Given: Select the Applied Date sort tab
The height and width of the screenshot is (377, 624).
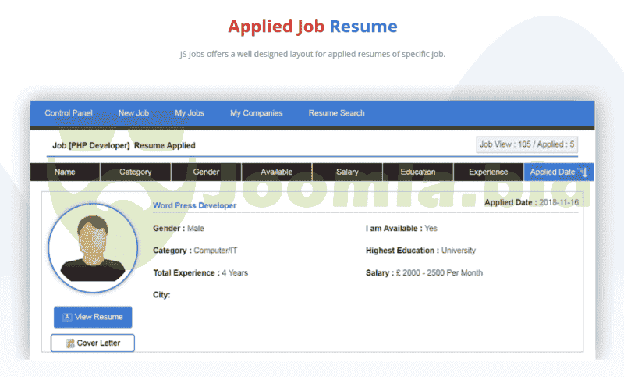Looking at the screenshot, I should coord(552,172).
